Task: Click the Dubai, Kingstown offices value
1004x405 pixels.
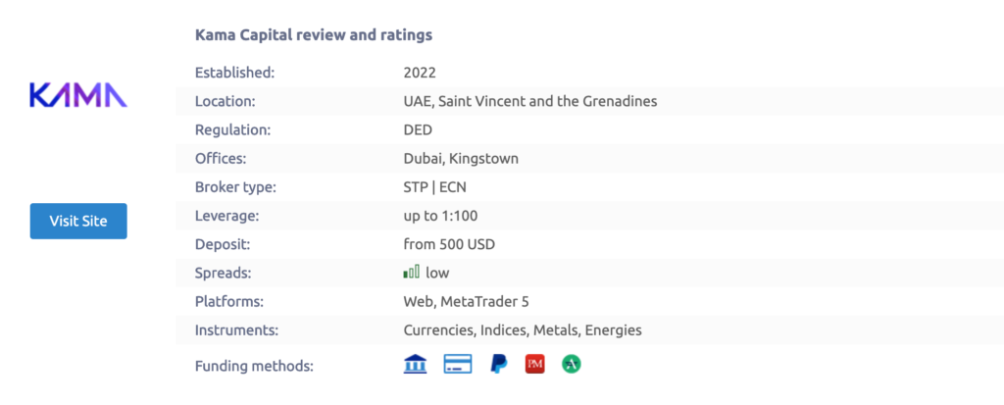Action: point(461,158)
